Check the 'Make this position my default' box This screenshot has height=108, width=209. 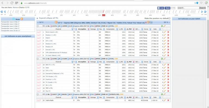tap(170, 18)
